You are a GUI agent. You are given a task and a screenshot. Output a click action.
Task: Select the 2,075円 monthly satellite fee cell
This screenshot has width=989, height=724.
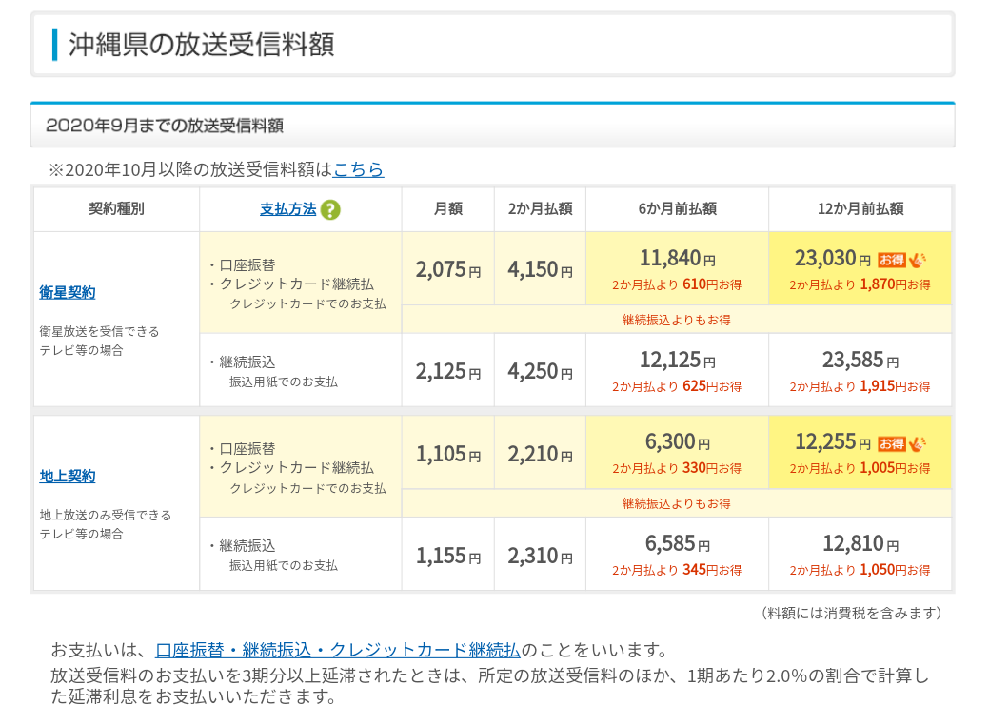(x=447, y=269)
